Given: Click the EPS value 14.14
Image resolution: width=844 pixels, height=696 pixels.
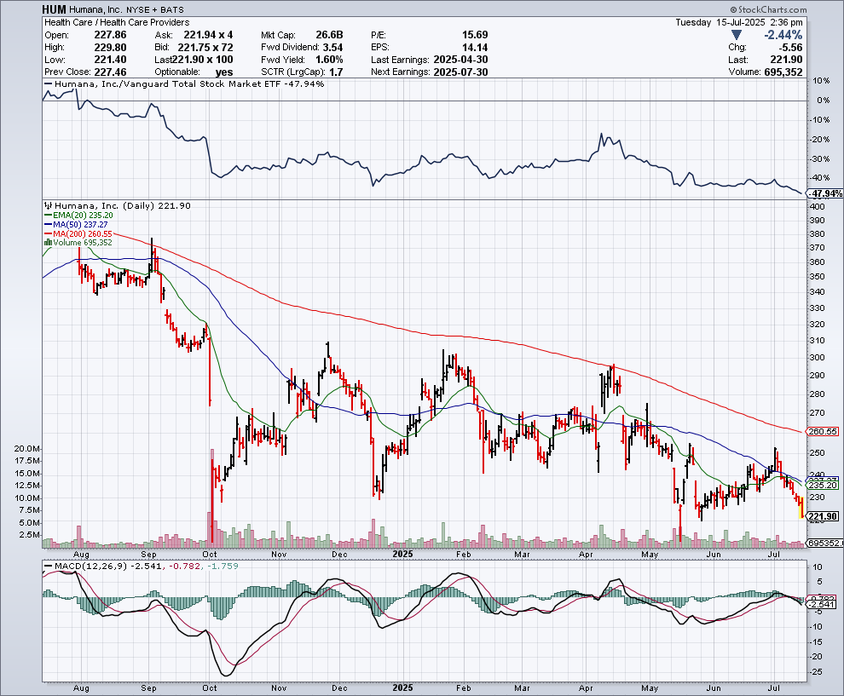Looking at the screenshot, I should (475, 48).
